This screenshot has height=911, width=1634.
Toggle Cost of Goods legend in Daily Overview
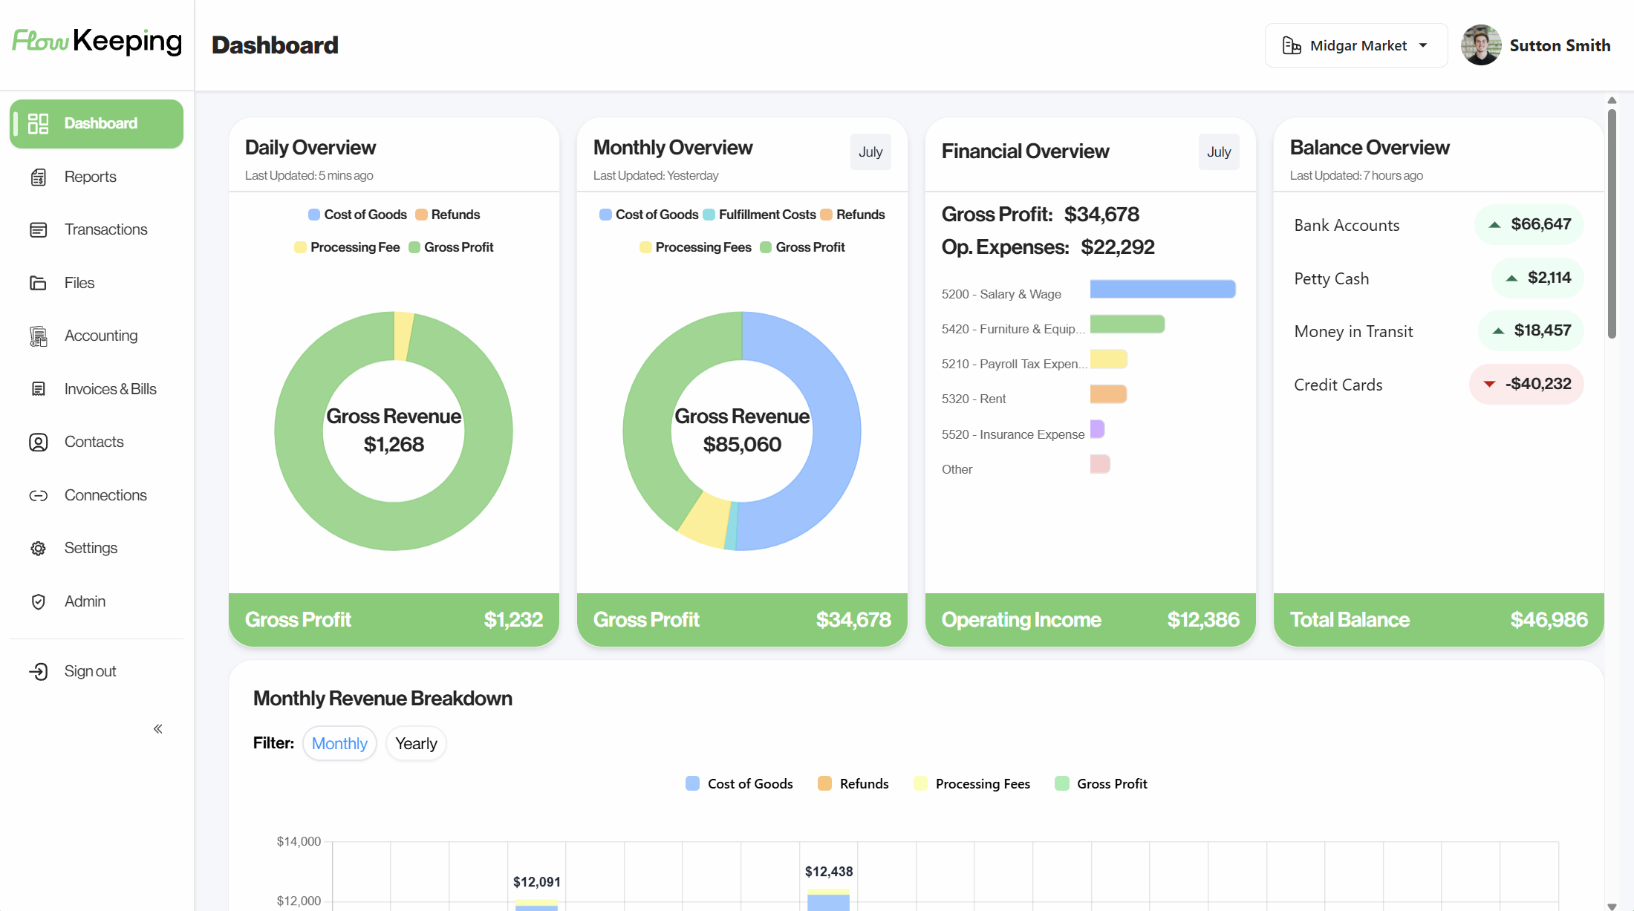[357, 215]
